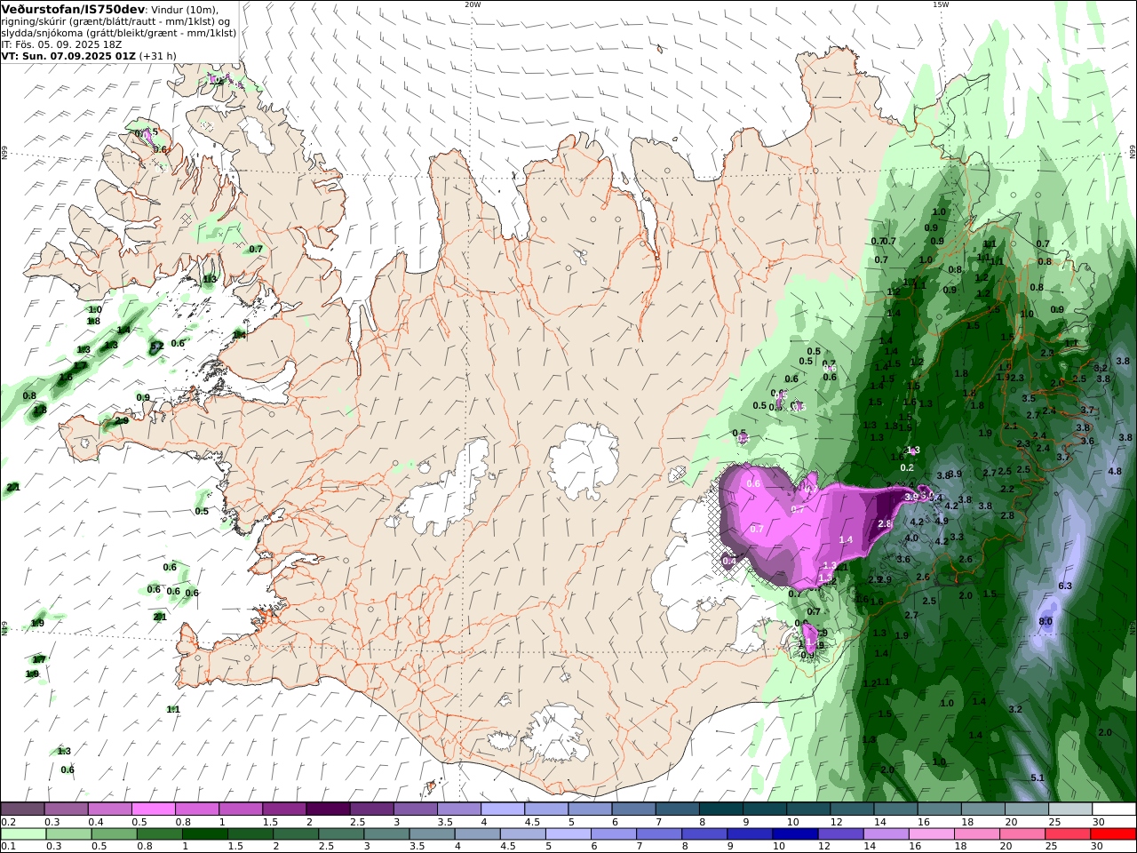Click the 20W longitude label
Image resolution: width=1137 pixels, height=853 pixels.
473,4
